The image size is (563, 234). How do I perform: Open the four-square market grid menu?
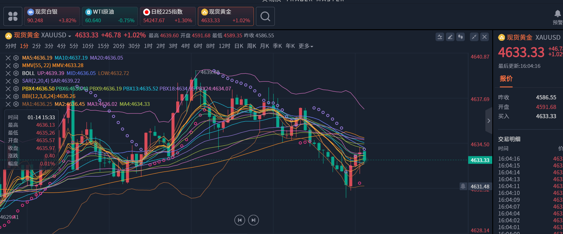click(x=13, y=16)
